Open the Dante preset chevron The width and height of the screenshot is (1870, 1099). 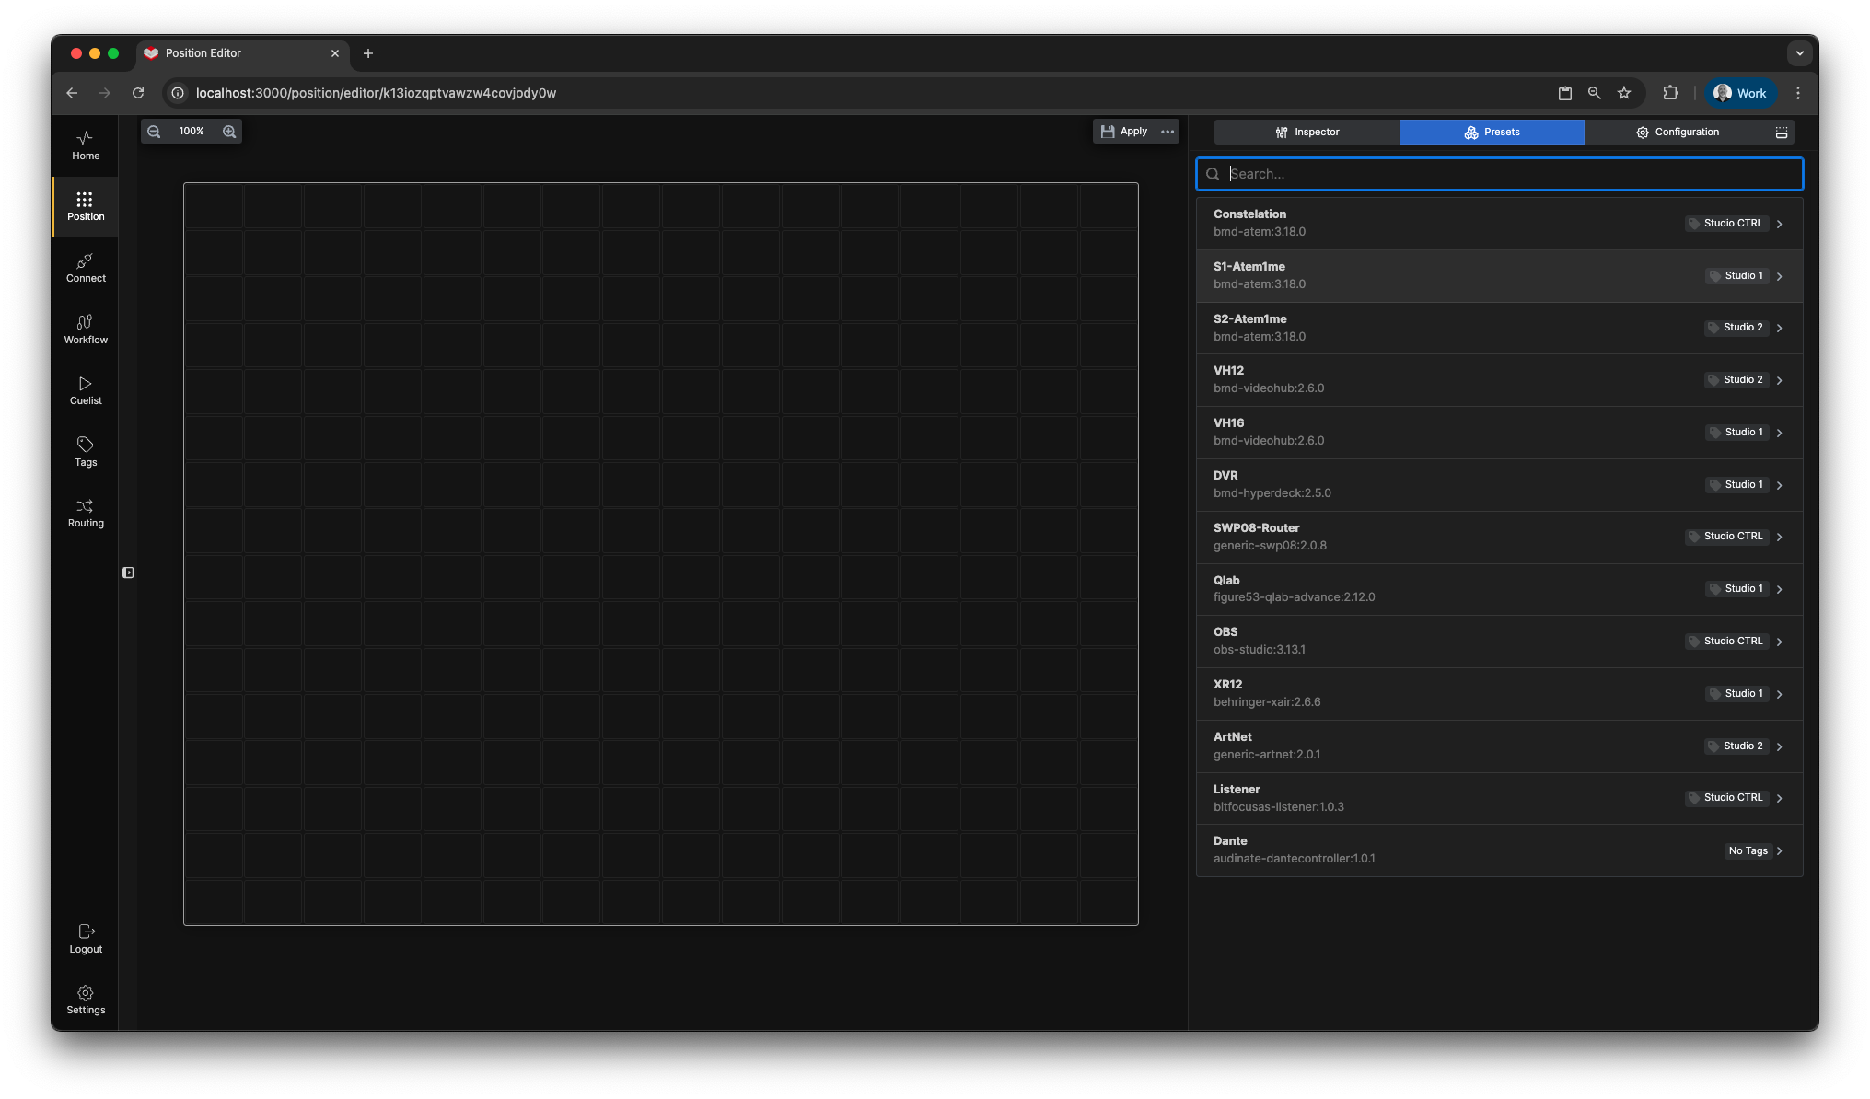point(1779,850)
